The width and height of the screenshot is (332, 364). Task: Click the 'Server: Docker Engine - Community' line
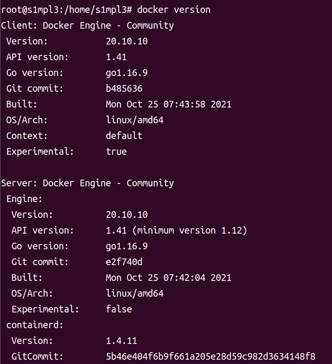(x=87, y=183)
